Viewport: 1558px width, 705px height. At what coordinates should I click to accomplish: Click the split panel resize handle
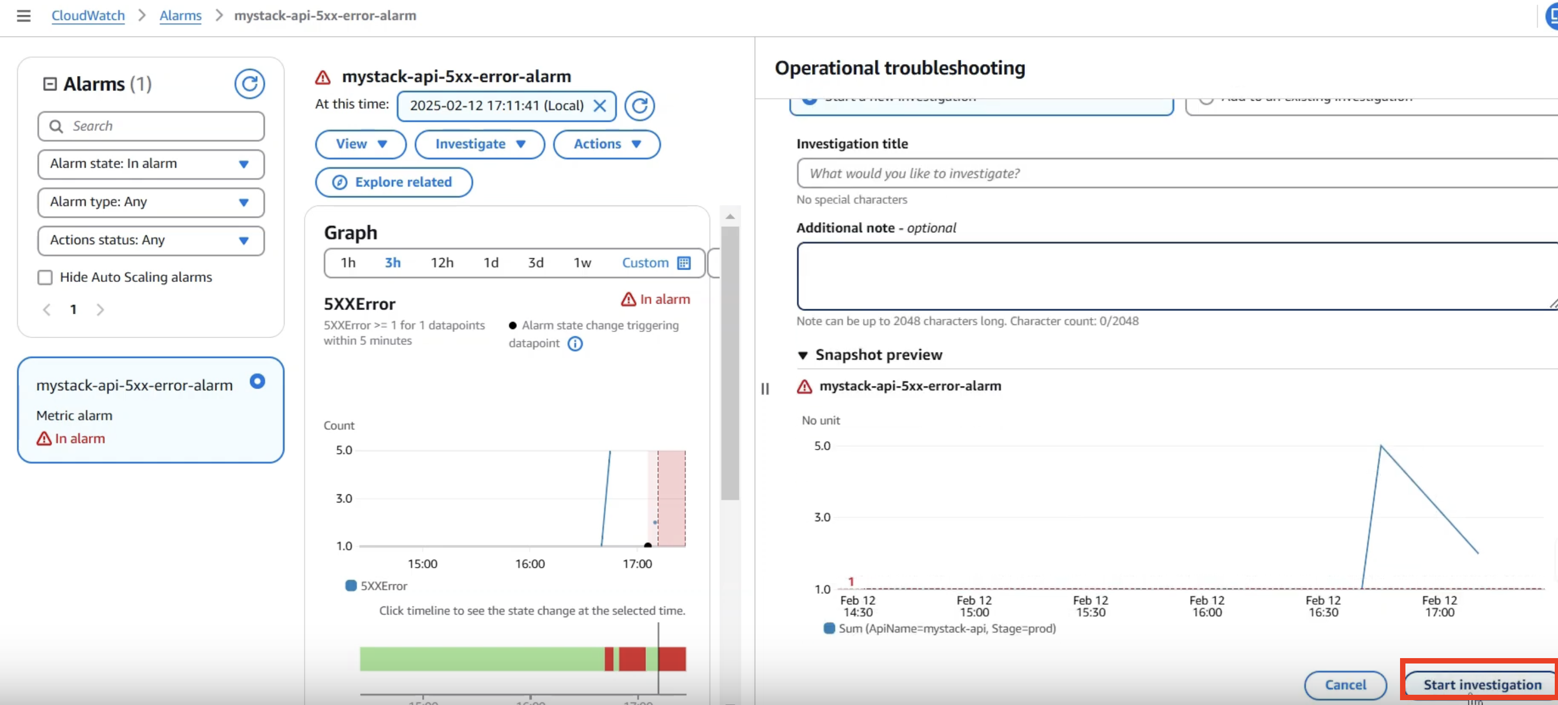pyautogui.click(x=764, y=389)
